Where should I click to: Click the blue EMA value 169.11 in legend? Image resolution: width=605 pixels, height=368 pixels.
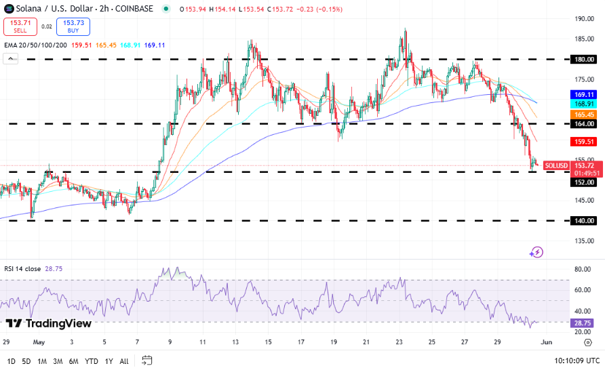tap(155, 45)
